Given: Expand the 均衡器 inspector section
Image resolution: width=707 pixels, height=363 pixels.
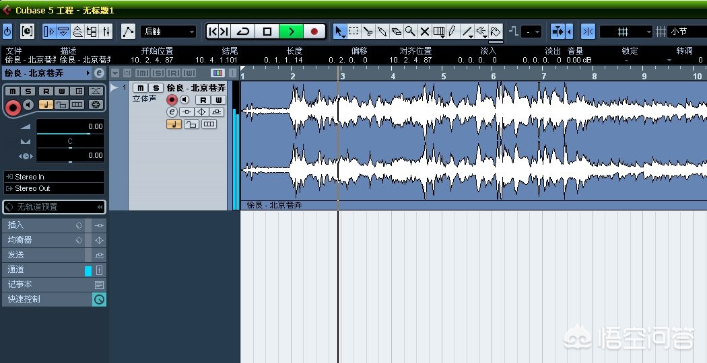Looking at the screenshot, I should point(40,240).
